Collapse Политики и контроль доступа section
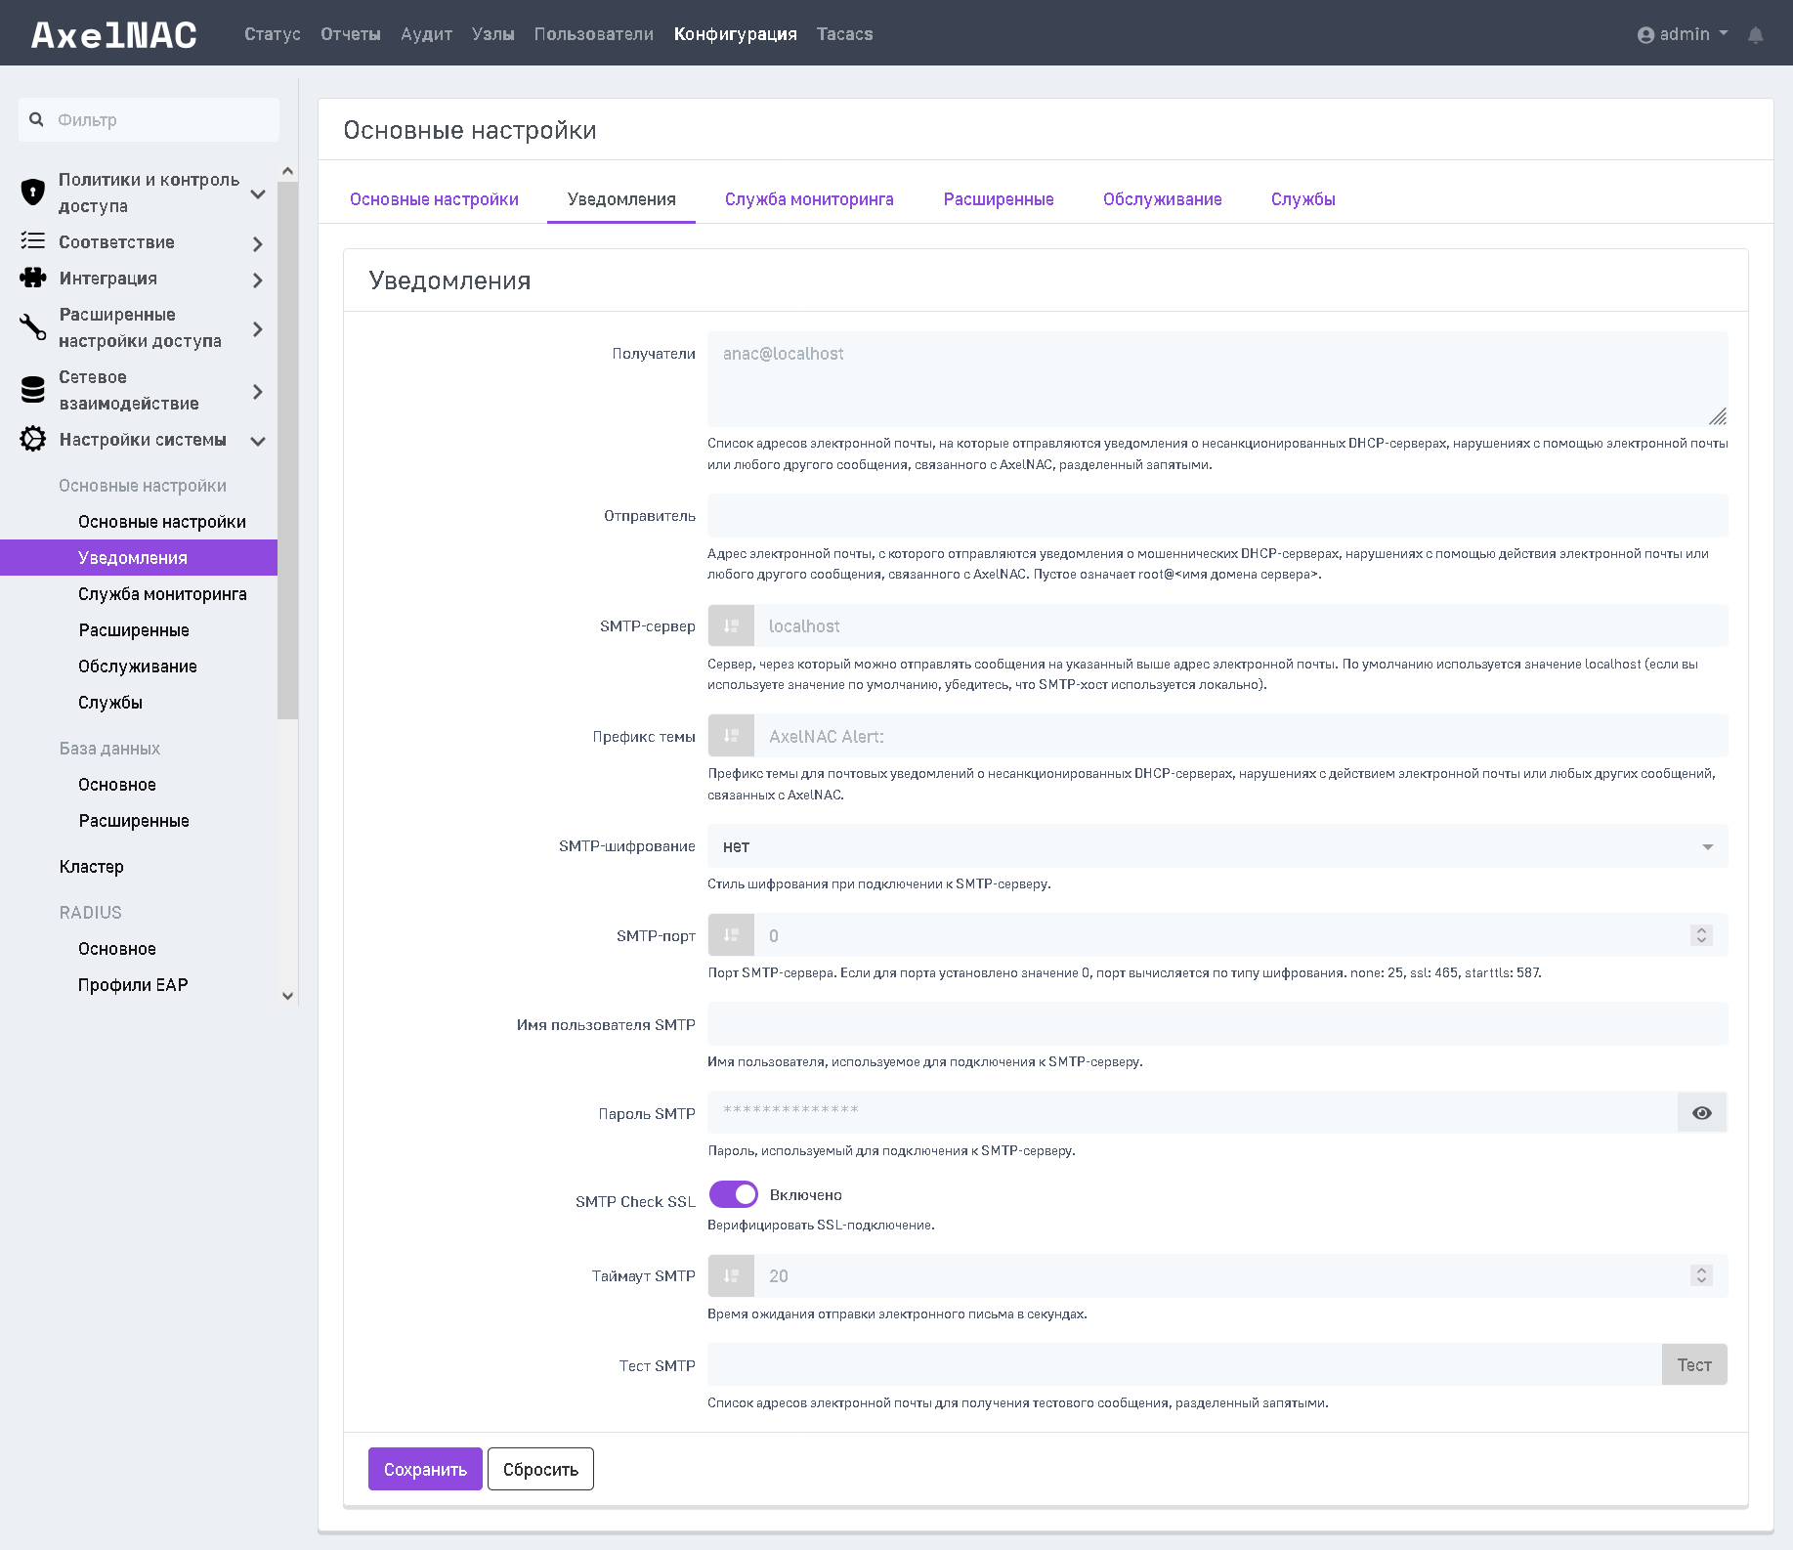 pyautogui.click(x=258, y=194)
